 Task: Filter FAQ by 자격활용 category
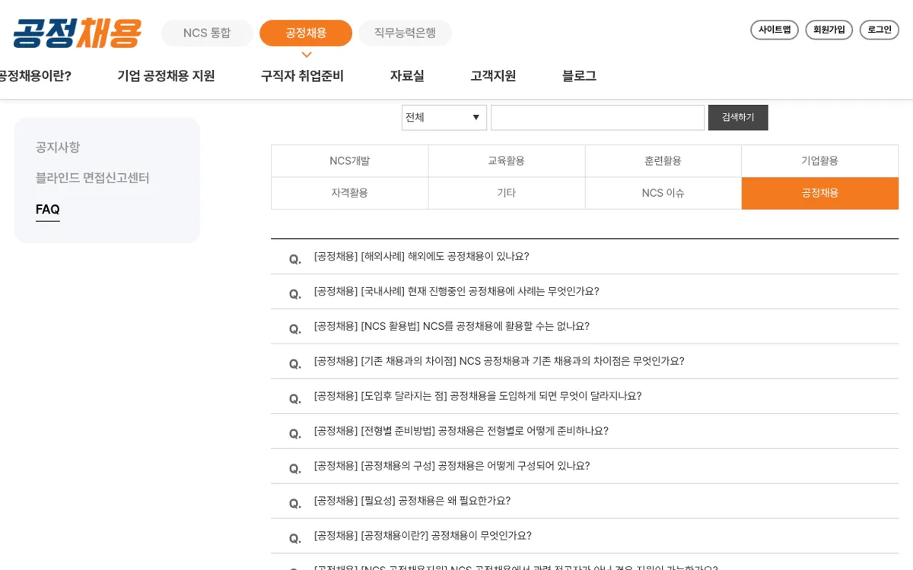click(350, 193)
